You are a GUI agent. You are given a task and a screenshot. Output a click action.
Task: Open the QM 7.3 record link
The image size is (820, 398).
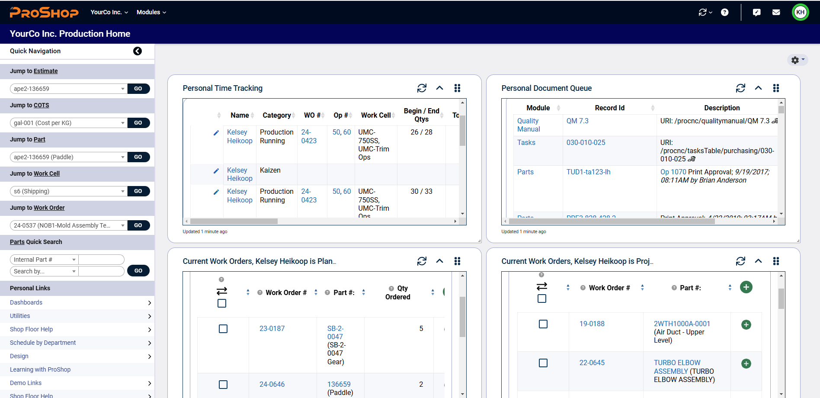[x=577, y=121]
